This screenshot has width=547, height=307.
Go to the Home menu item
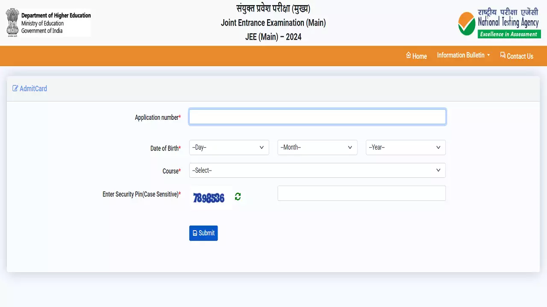coord(420,56)
